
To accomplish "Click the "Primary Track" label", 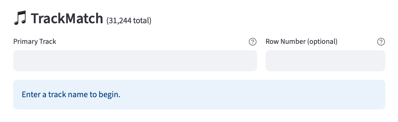I will pyautogui.click(x=35, y=42).
